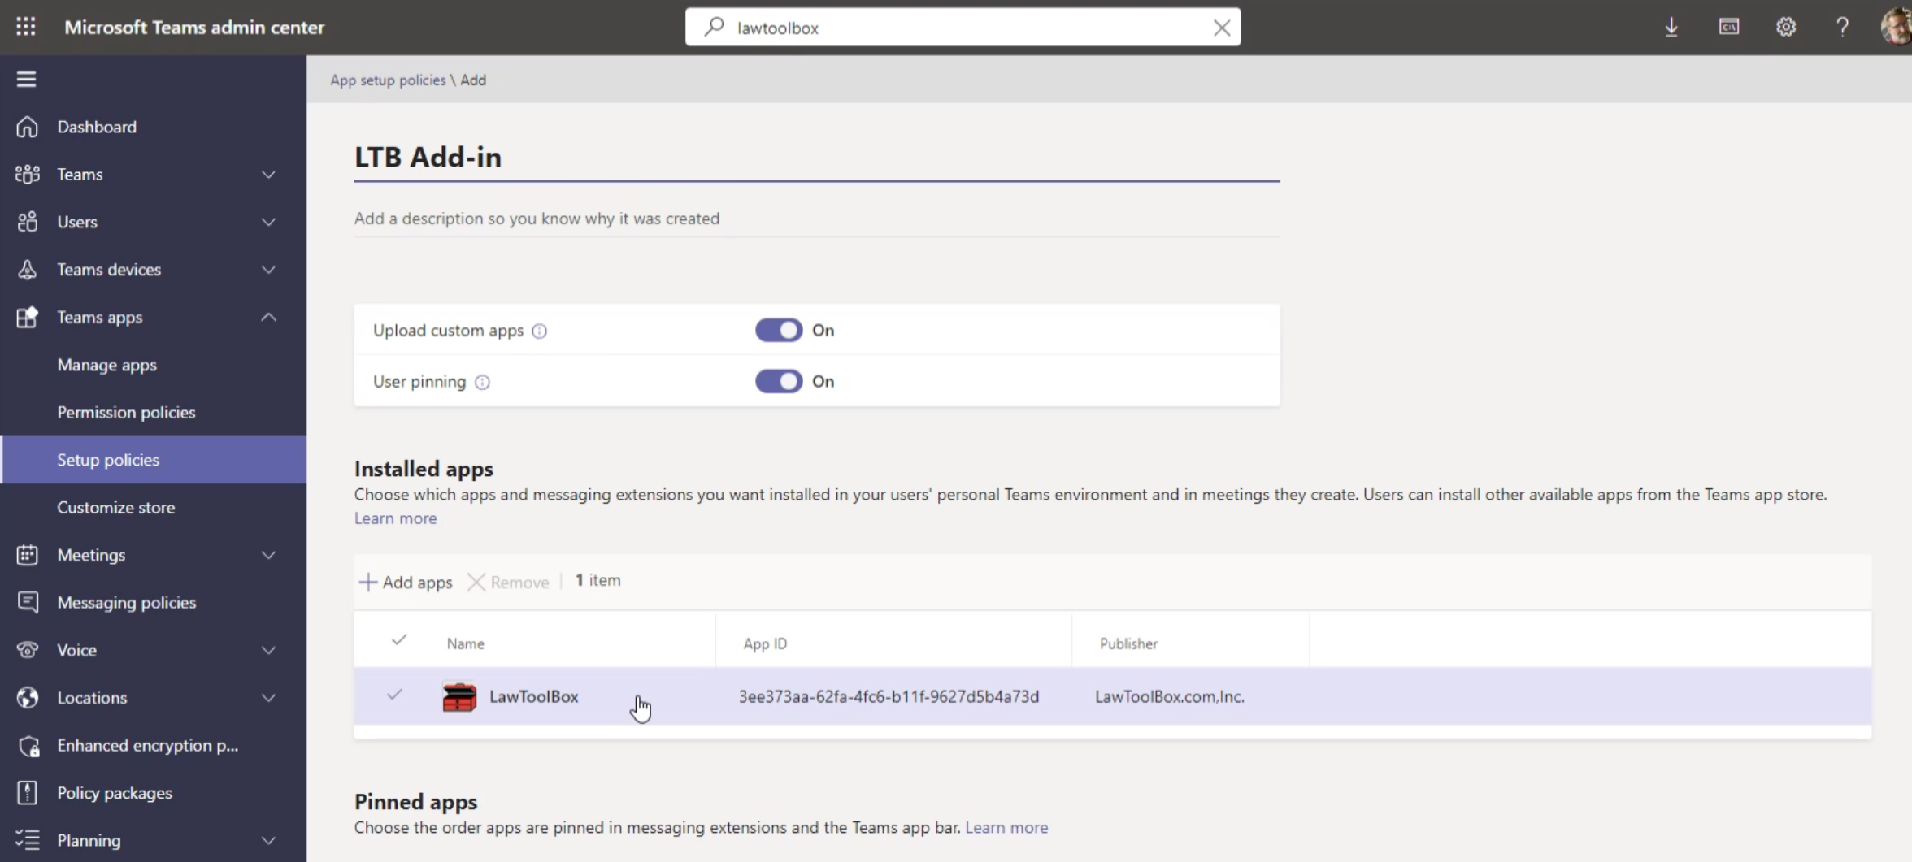This screenshot has width=1912, height=862.
Task: Click the Remove button
Action: 509,582
